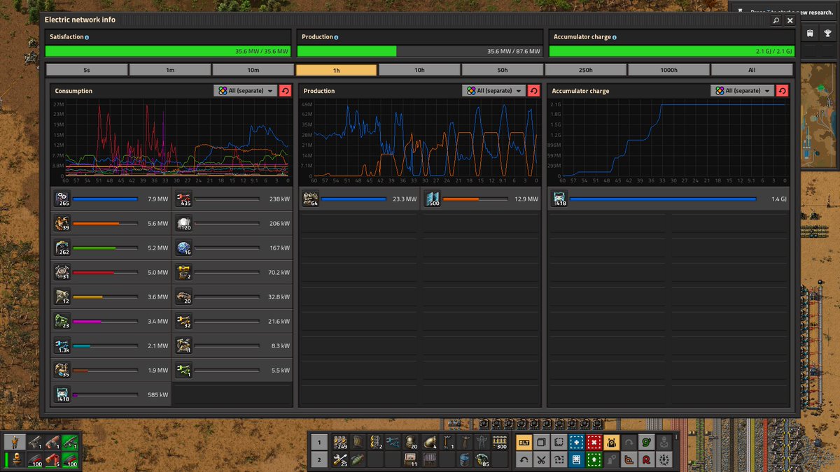Image resolution: width=840 pixels, height=472 pixels.
Task: Select the 1h time range tab
Action: coord(337,70)
